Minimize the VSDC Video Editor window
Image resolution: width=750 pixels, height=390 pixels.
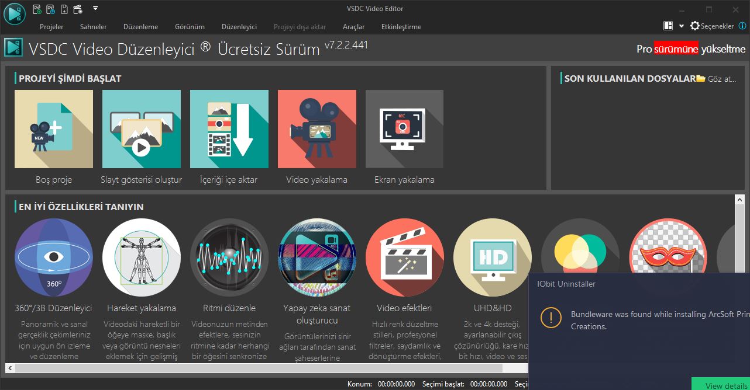coord(682,9)
